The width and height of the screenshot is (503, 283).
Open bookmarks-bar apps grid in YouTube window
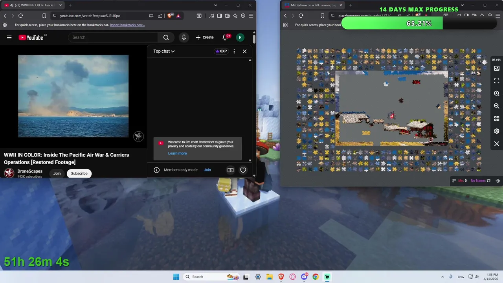pyautogui.click(x=5, y=25)
